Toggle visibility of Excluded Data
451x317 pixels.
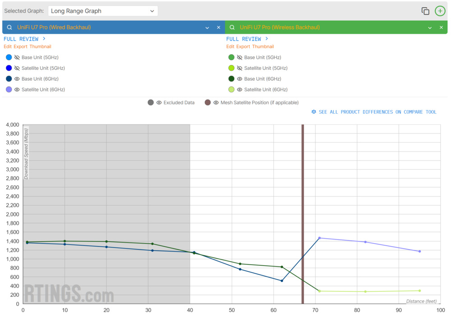pos(159,102)
